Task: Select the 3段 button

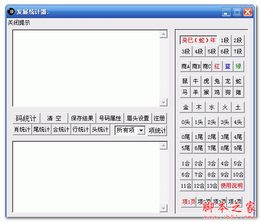Action: click(186, 52)
